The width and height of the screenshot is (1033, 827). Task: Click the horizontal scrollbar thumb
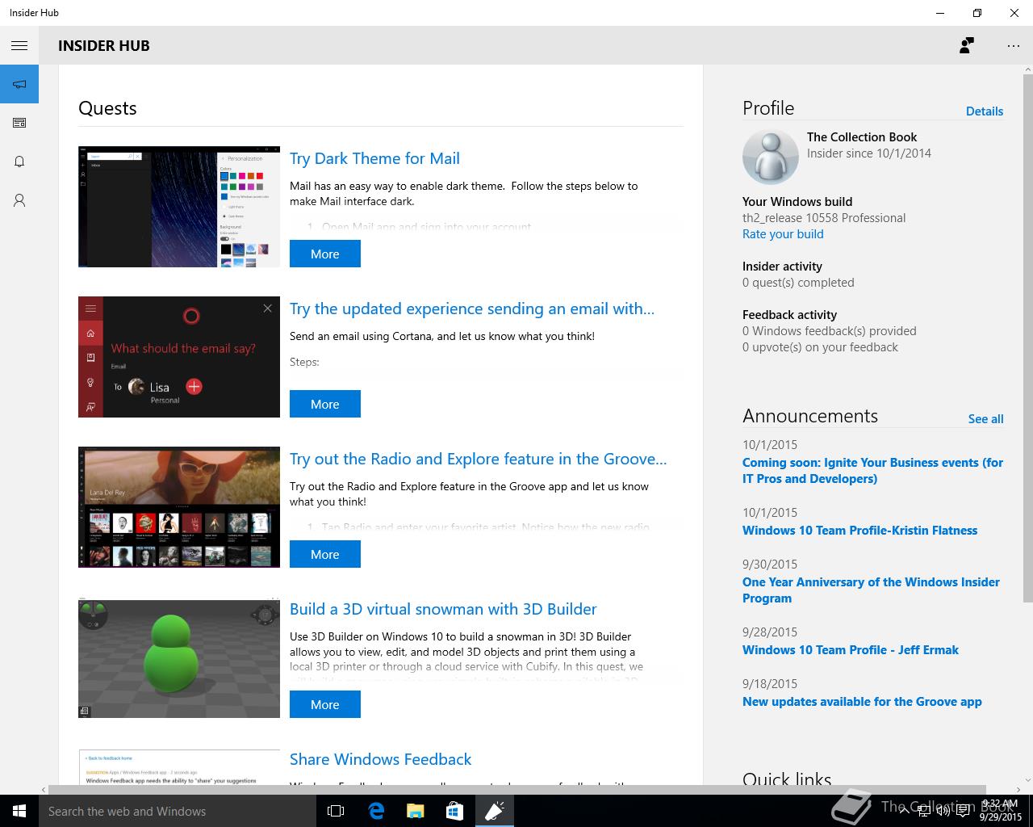click(x=517, y=789)
